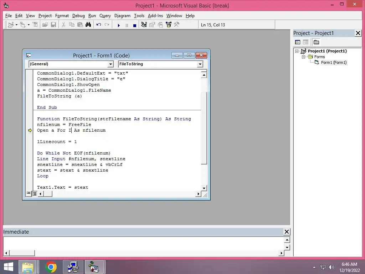This screenshot has height=274, width=365.
Task: Open the Add Form dropdown arrow
Action: 29,25
